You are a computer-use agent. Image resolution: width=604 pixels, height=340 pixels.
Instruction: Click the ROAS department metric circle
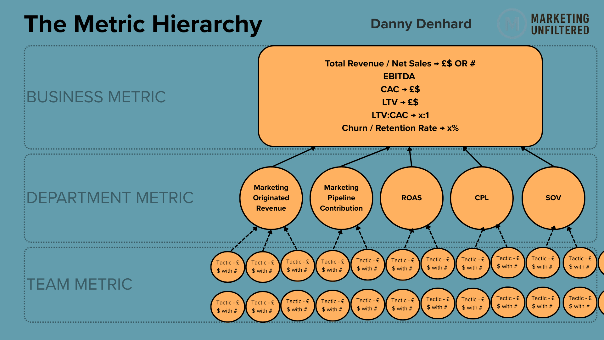[x=411, y=198]
